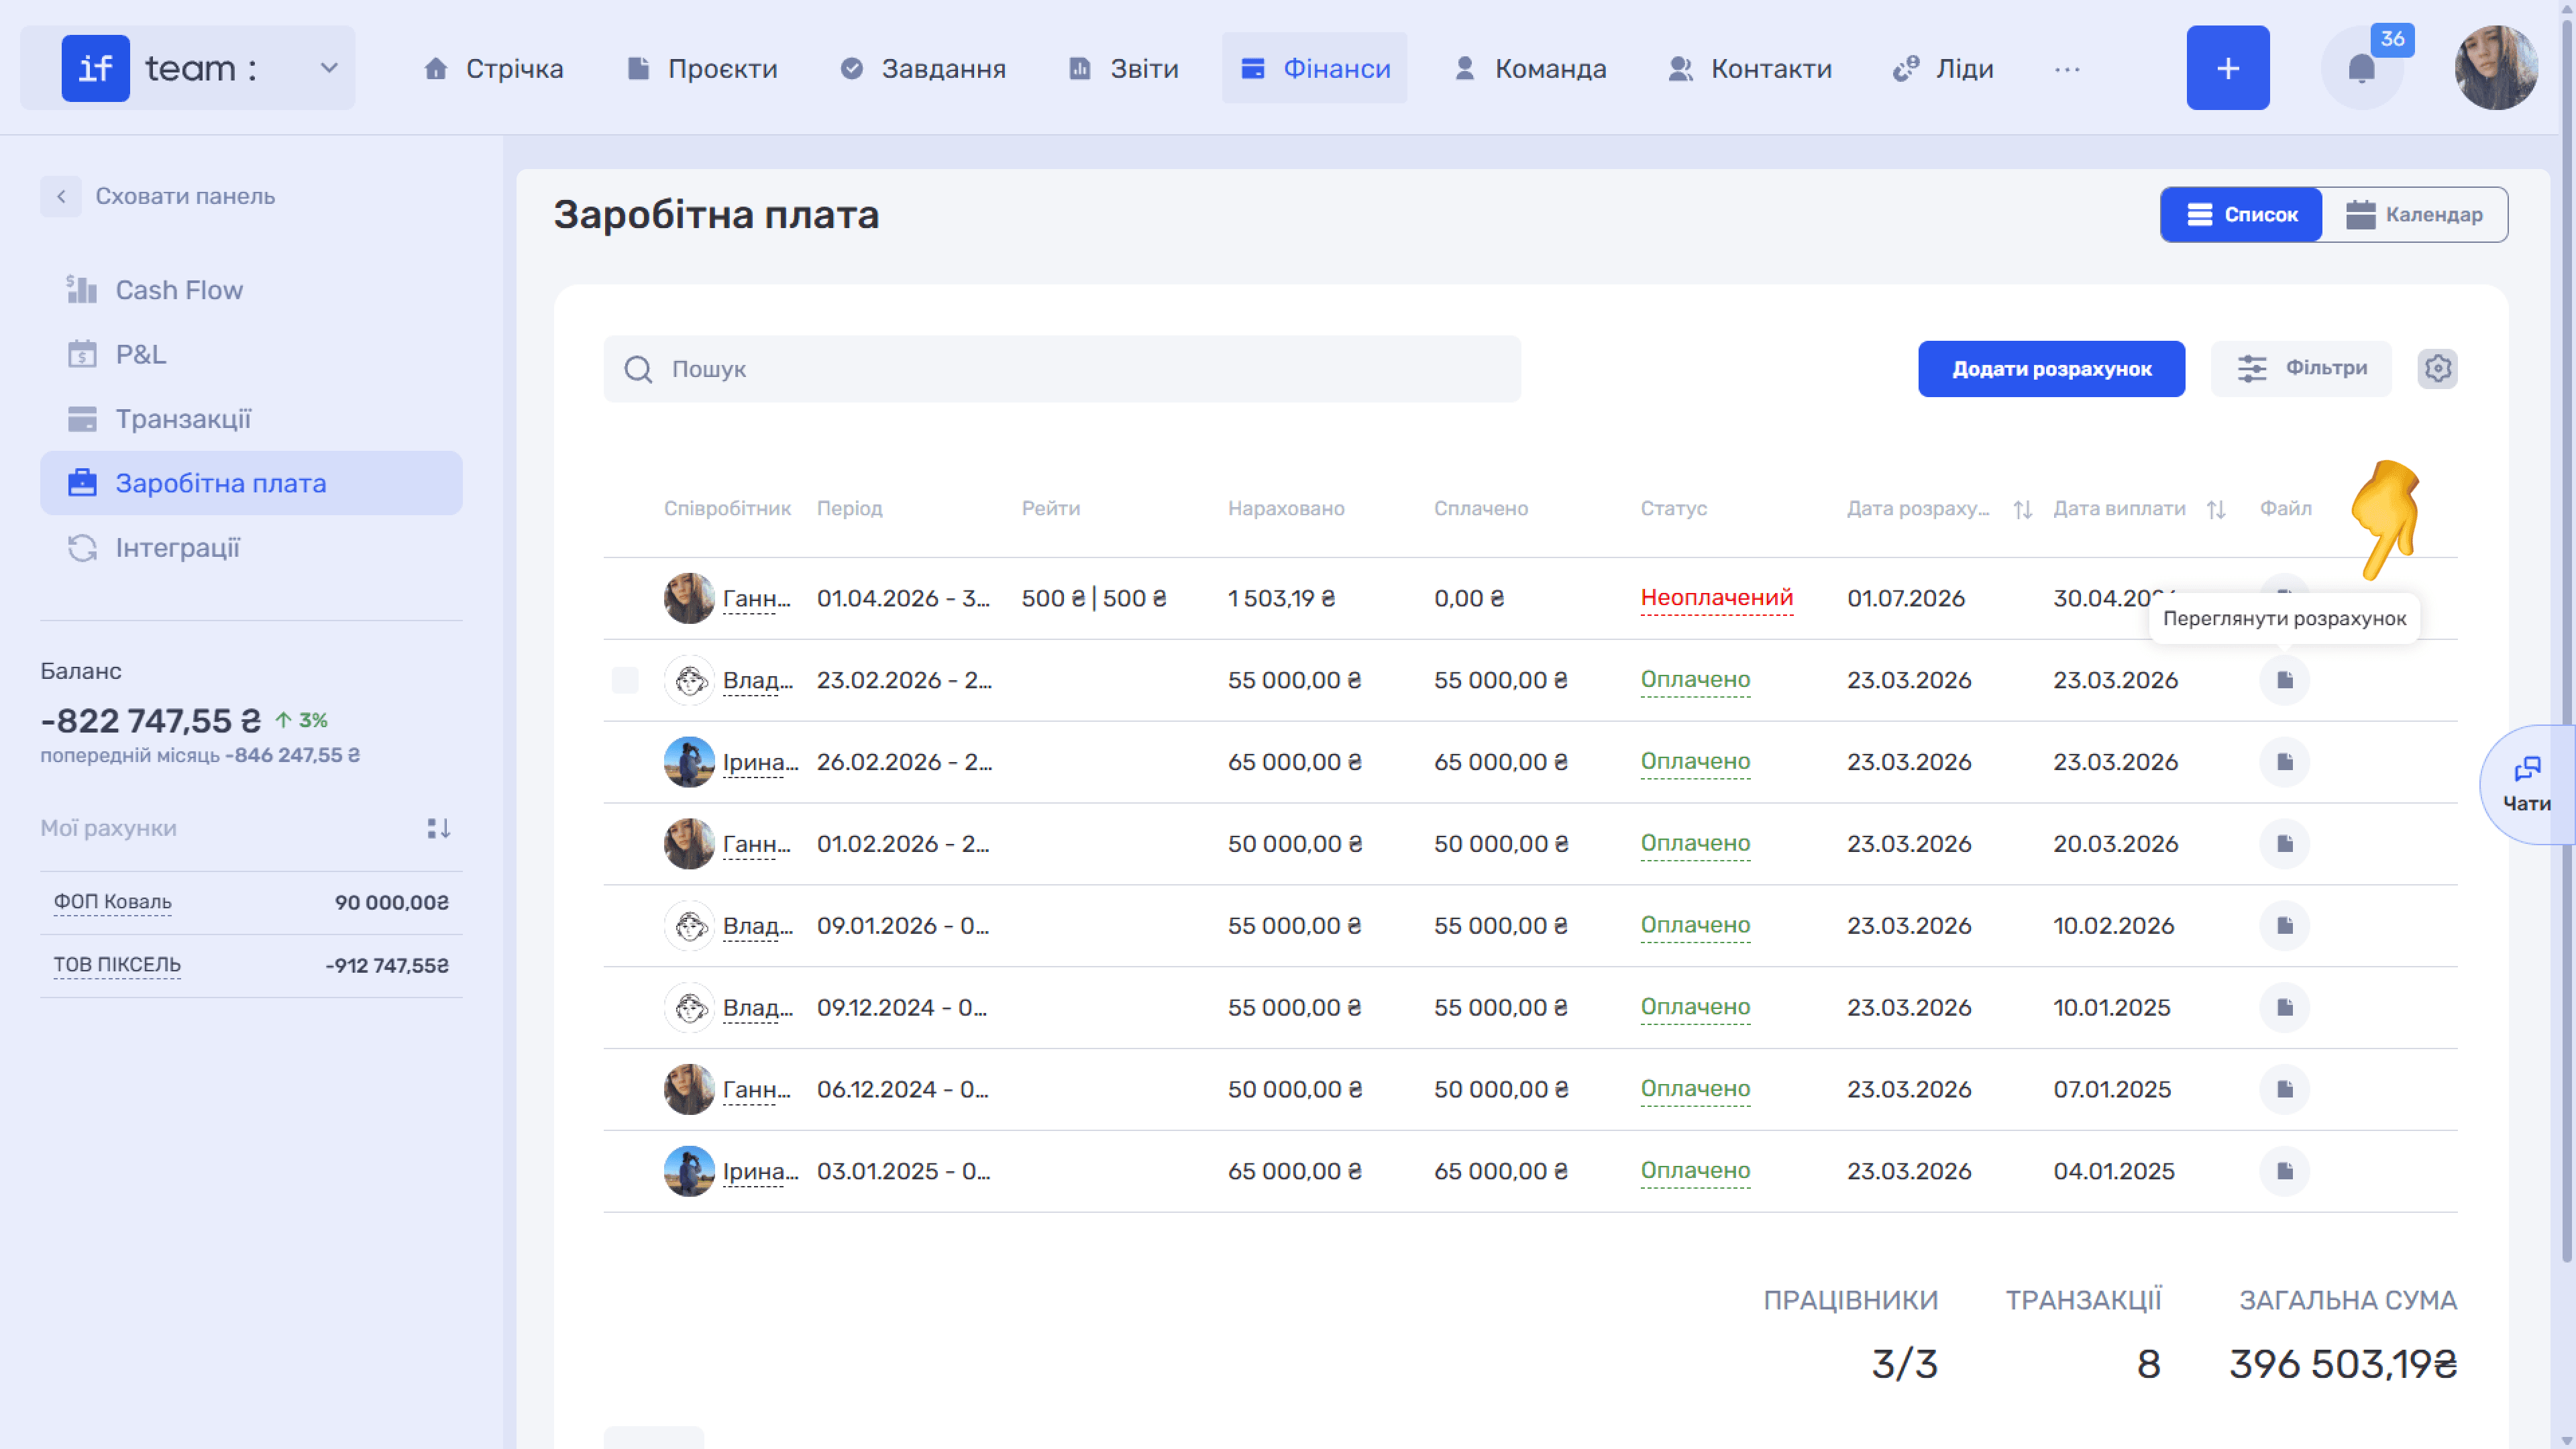This screenshot has width=2576, height=1449.
Task: Switch to the Календар calendar view
Action: (2414, 214)
